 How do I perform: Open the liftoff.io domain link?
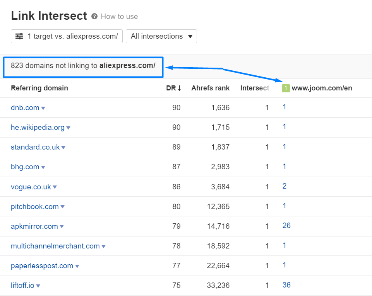[x=22, y=285]
